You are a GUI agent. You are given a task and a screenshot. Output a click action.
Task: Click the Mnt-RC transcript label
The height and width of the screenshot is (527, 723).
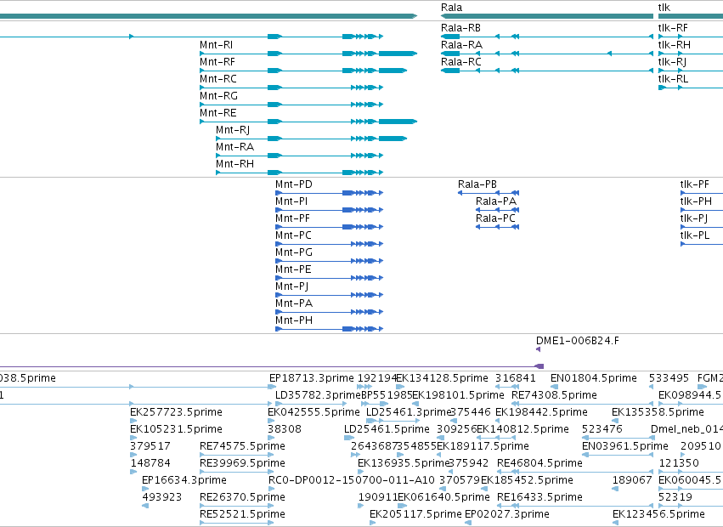coord(218,79)
